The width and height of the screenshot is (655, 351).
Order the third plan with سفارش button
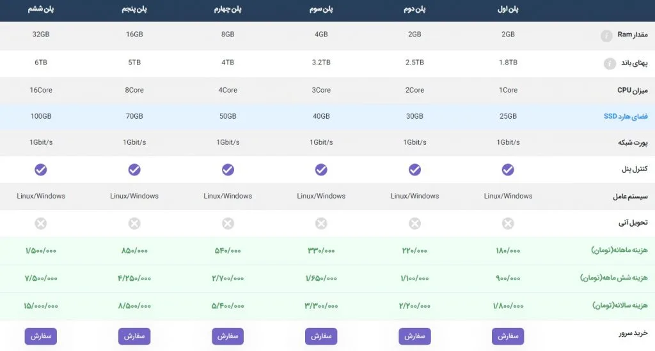click(321, 336)
